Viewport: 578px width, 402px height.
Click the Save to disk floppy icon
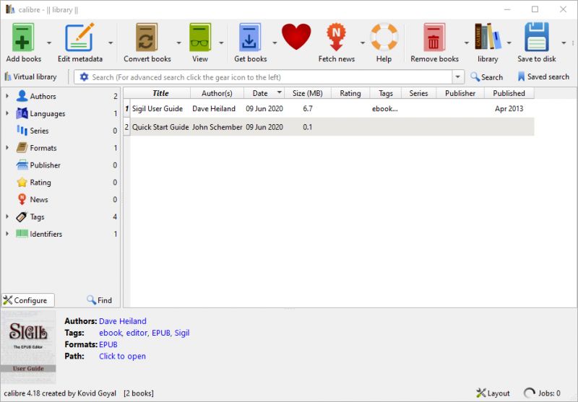(x=536, y=38)
